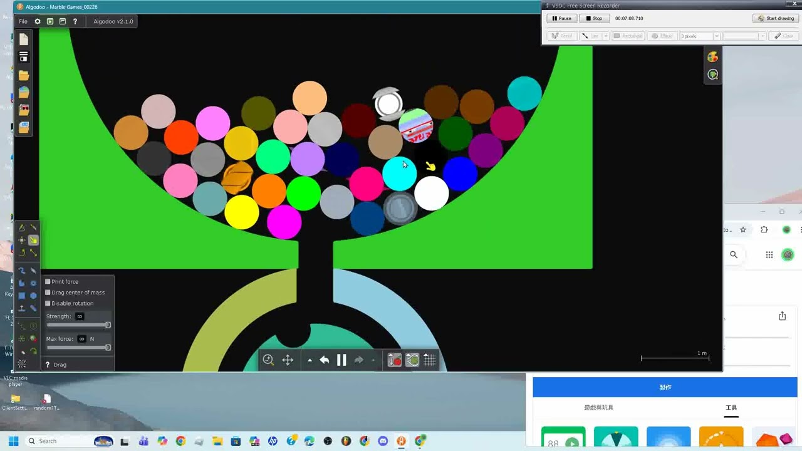Click the share icon in browser page
This screenshot has width=802, height=451.
click(x=782, y=316)
